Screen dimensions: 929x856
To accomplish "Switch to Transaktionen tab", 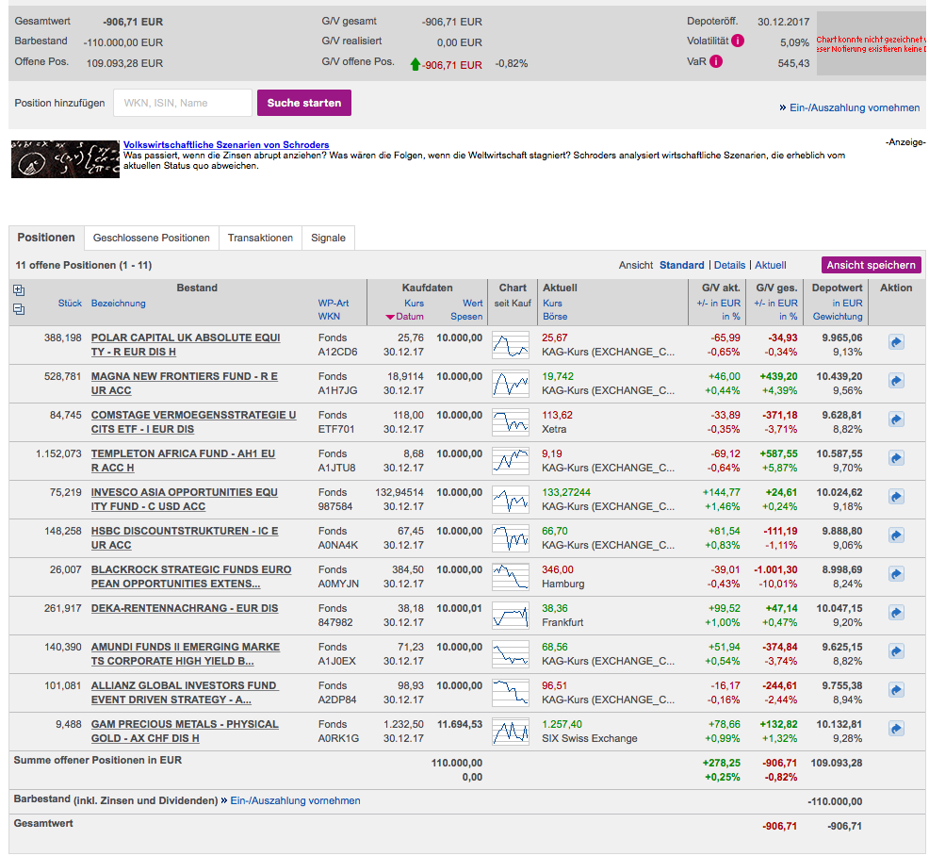I will coord(260,238).
